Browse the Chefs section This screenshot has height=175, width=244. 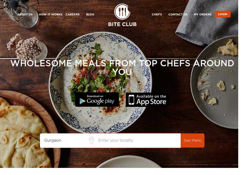[157, 15]
